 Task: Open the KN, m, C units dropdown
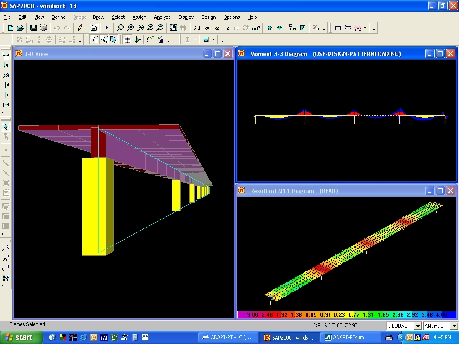(x=454, y=326)
